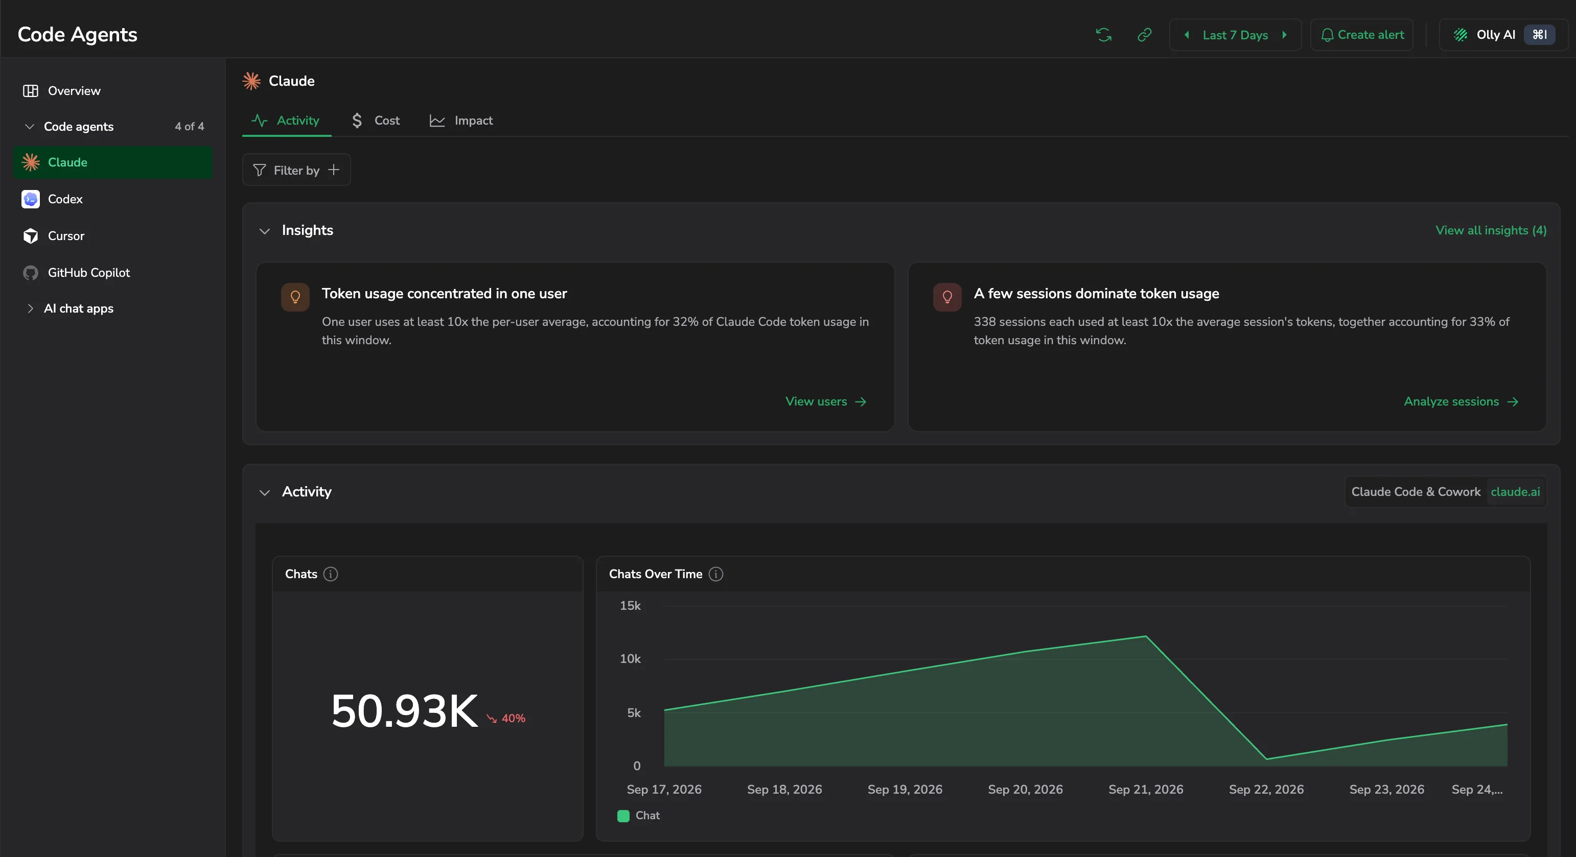Collapse the Activity section
Screen dimensions: 1576x857
tap(264, 492)
